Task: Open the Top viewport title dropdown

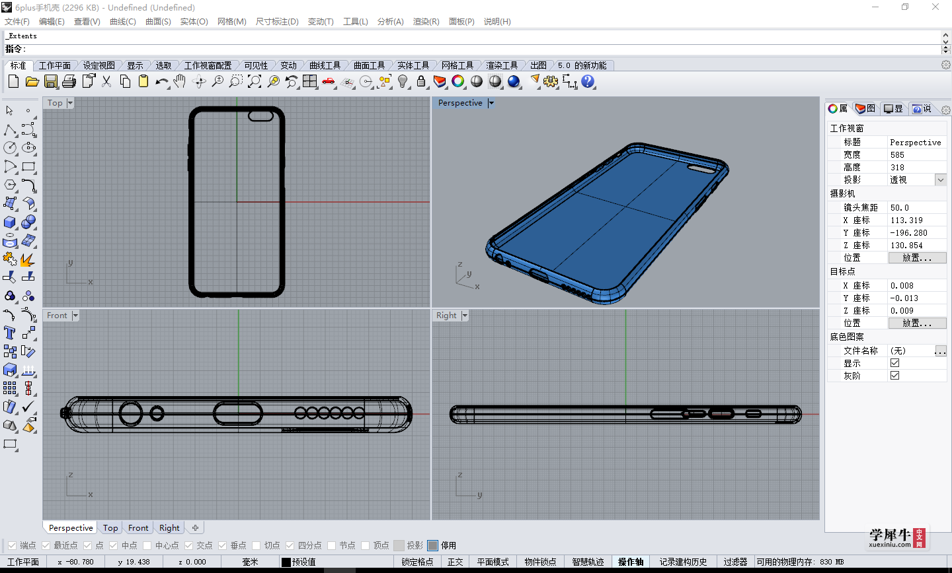Action: (70, 103)
